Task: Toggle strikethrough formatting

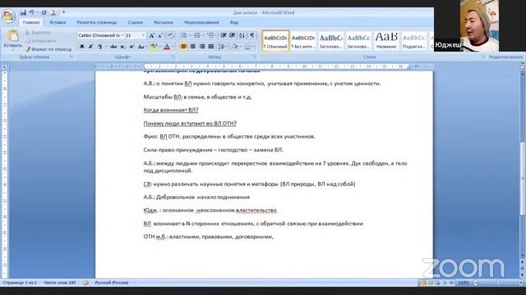Action: [113, 47]
